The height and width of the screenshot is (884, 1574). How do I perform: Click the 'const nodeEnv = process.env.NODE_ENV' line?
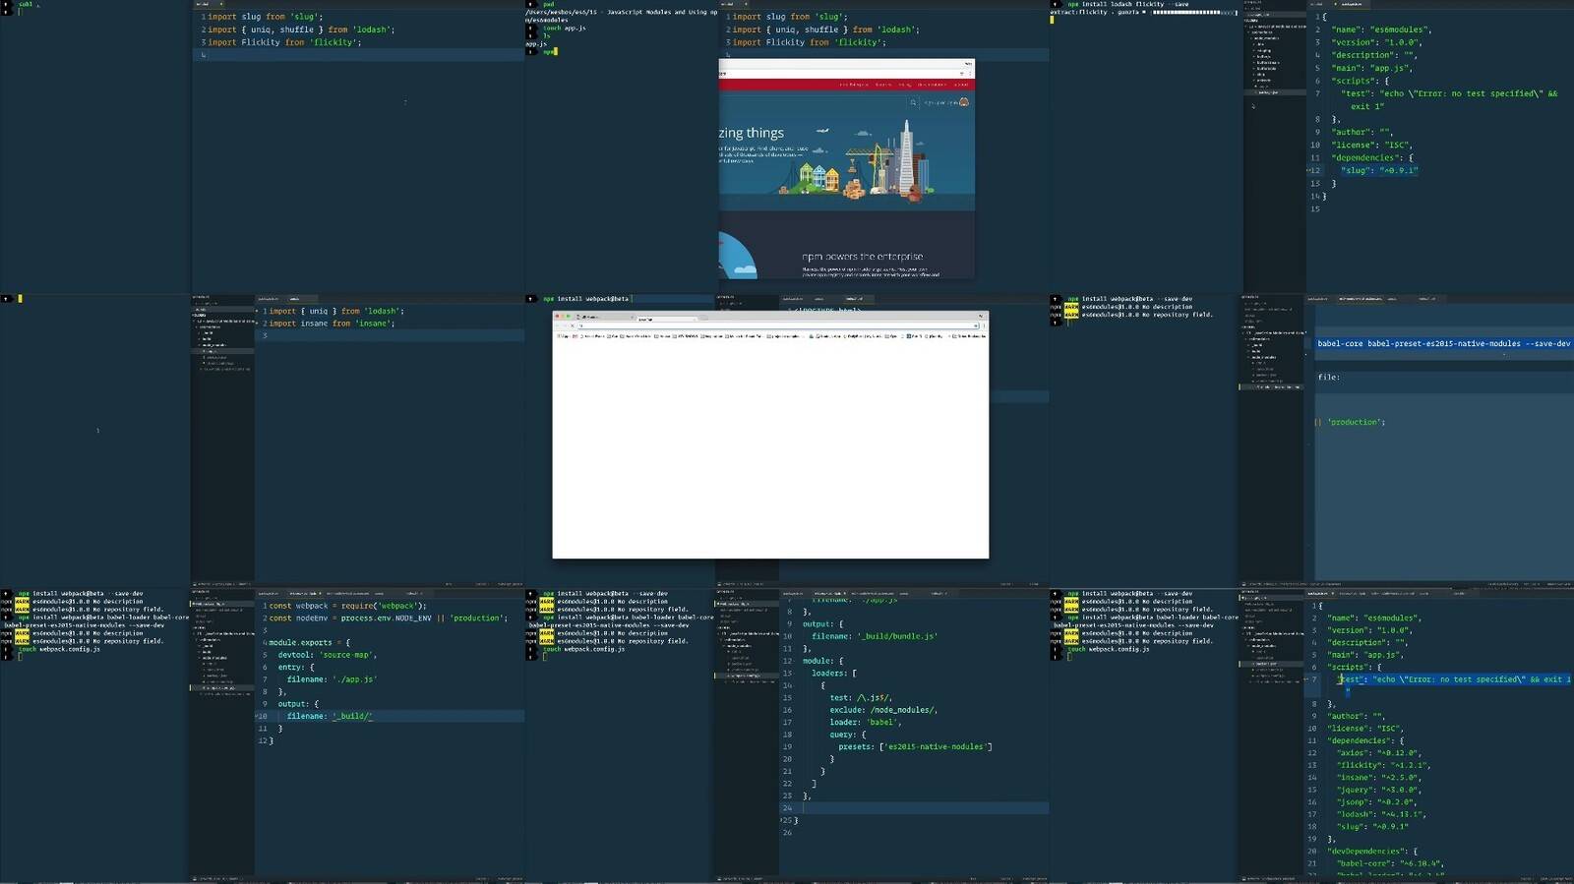388,619
